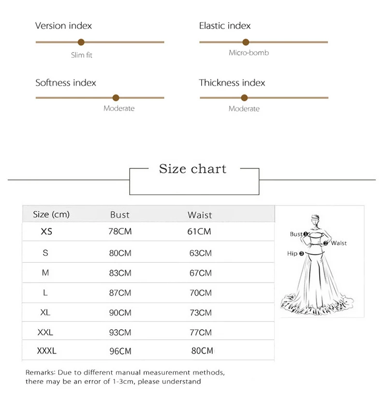Click the Remarks measurement note text
Viewport: 382px width, 409px height.
click(125, 377)
